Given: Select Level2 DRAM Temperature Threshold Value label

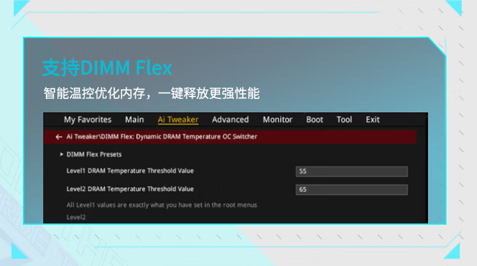Looking at the screenshot, I should (130, 189).
